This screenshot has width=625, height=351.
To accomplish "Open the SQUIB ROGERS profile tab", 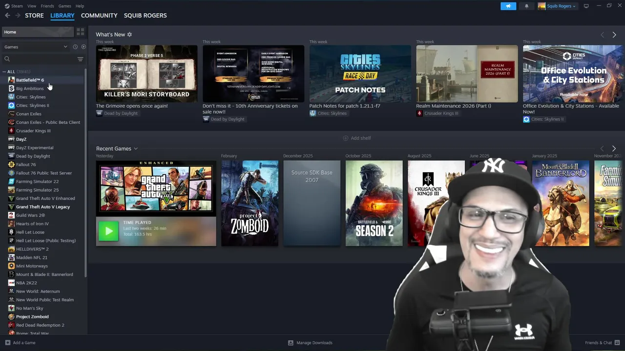I will (x=145, y=16).
